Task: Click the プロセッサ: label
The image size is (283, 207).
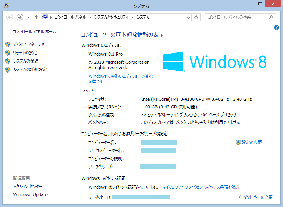Action: 97,99
